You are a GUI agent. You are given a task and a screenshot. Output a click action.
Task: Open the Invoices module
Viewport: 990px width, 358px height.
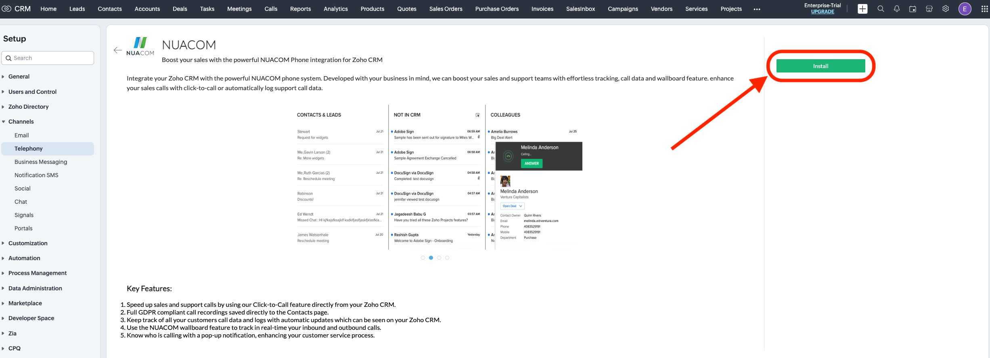[x=542, y=9]
